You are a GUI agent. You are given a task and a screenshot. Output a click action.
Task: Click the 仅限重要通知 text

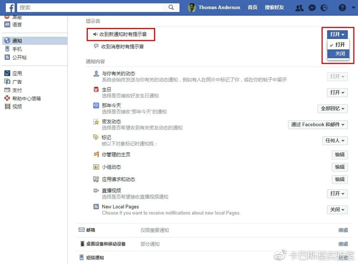tap(154, 230)
